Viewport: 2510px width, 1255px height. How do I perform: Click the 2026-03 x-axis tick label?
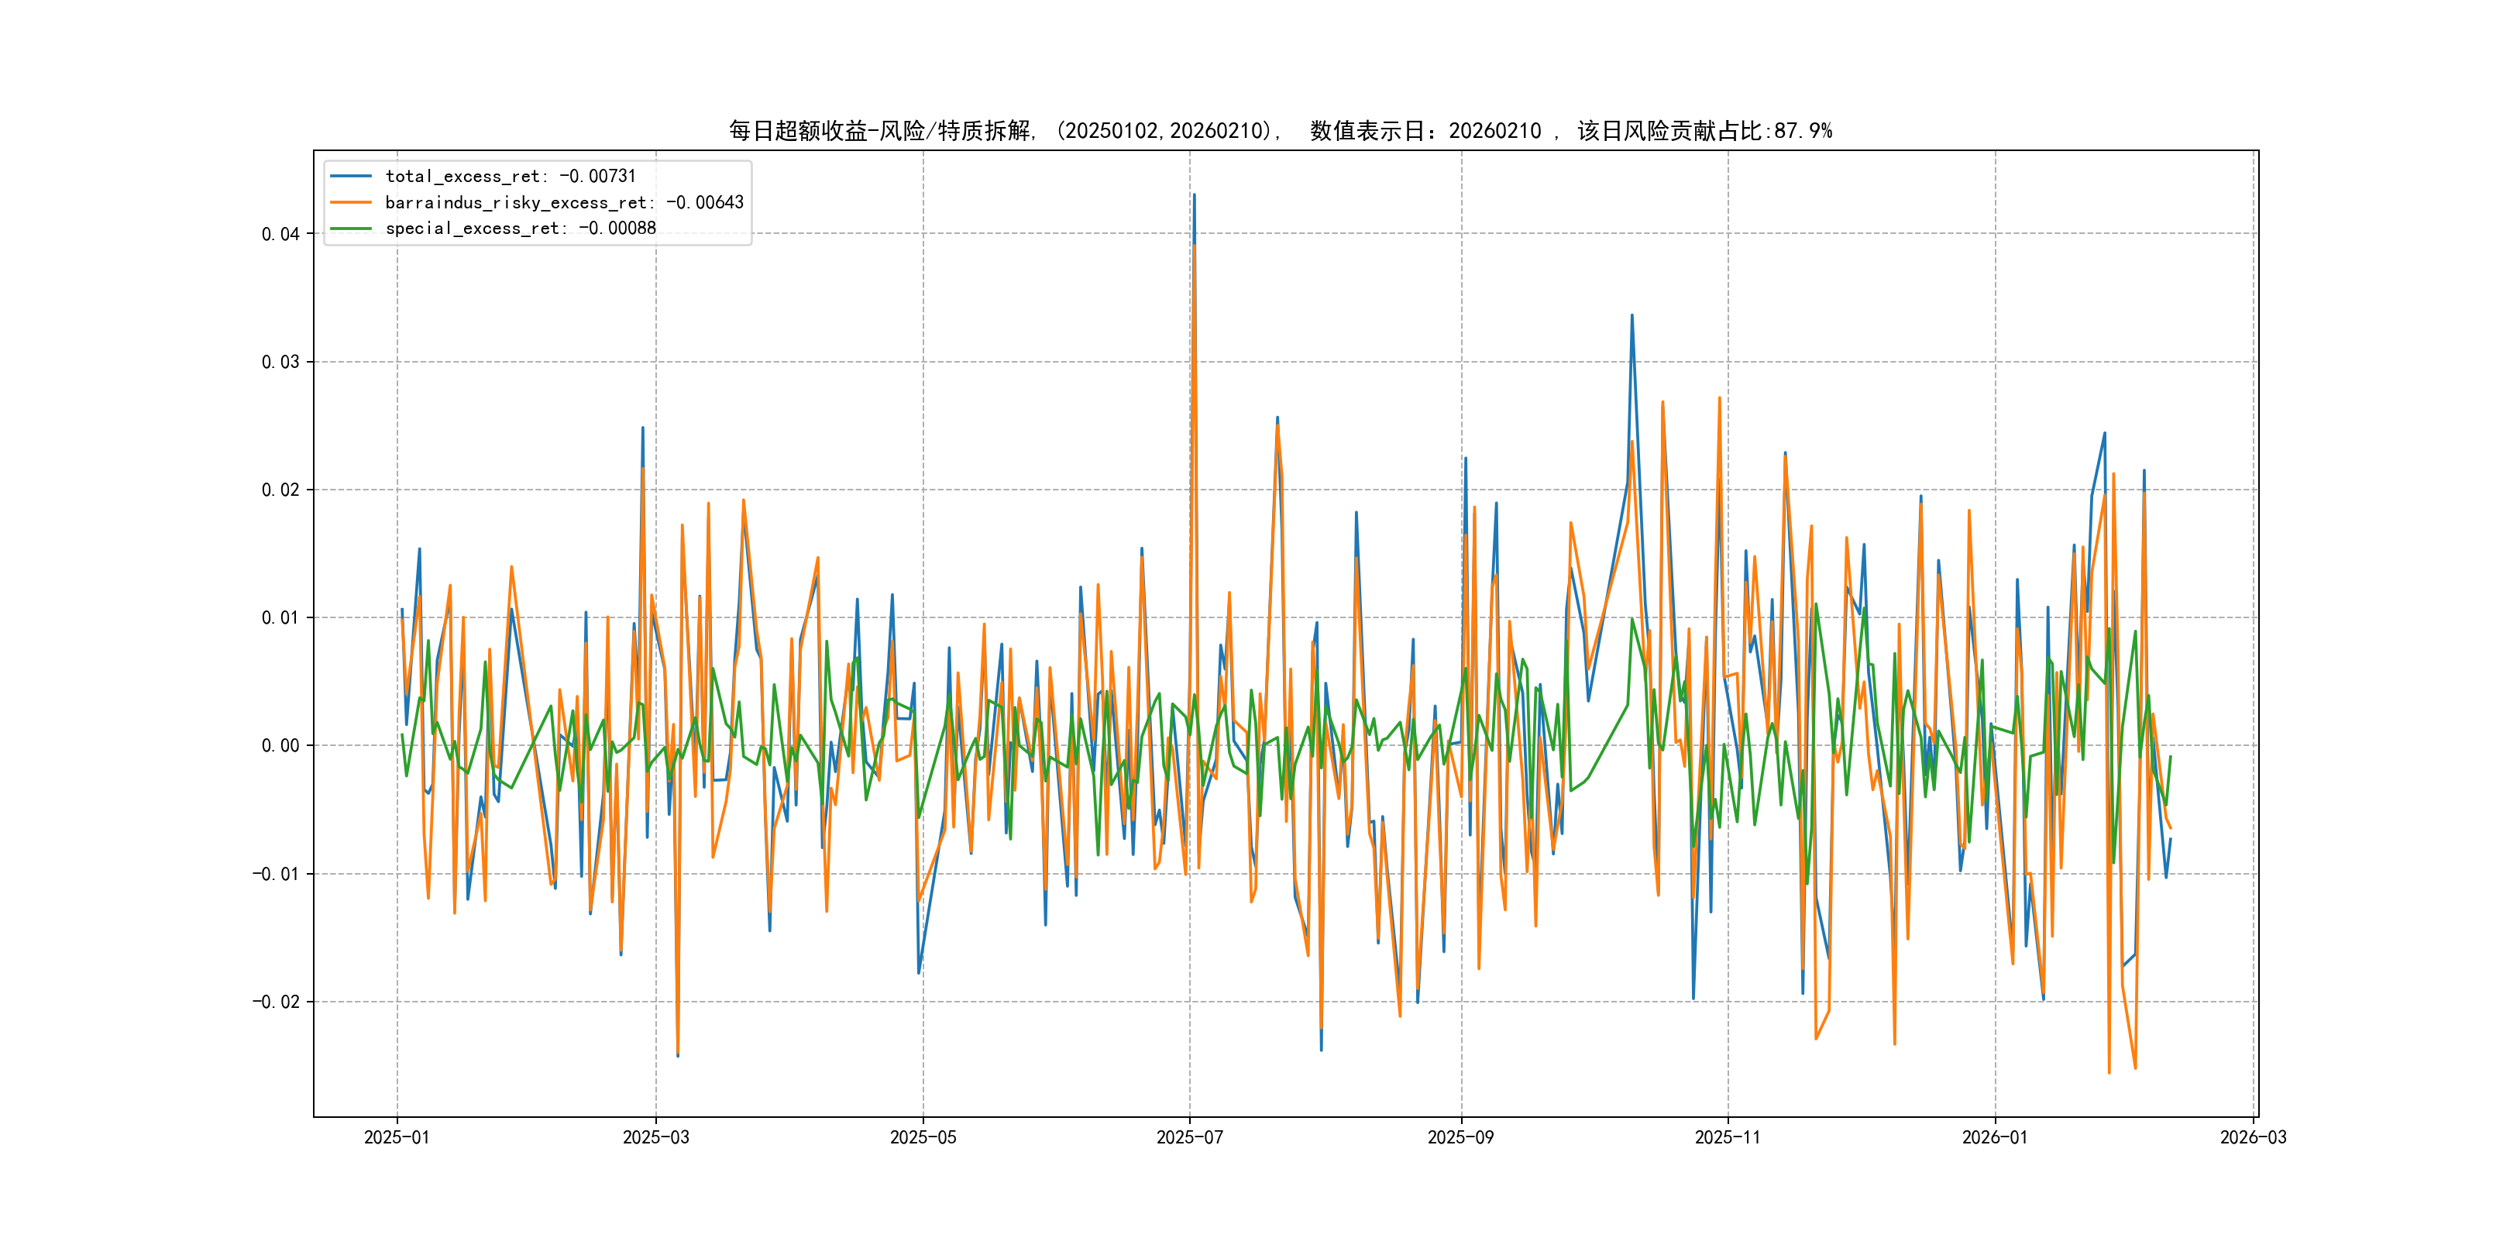pos(2253,1137)
